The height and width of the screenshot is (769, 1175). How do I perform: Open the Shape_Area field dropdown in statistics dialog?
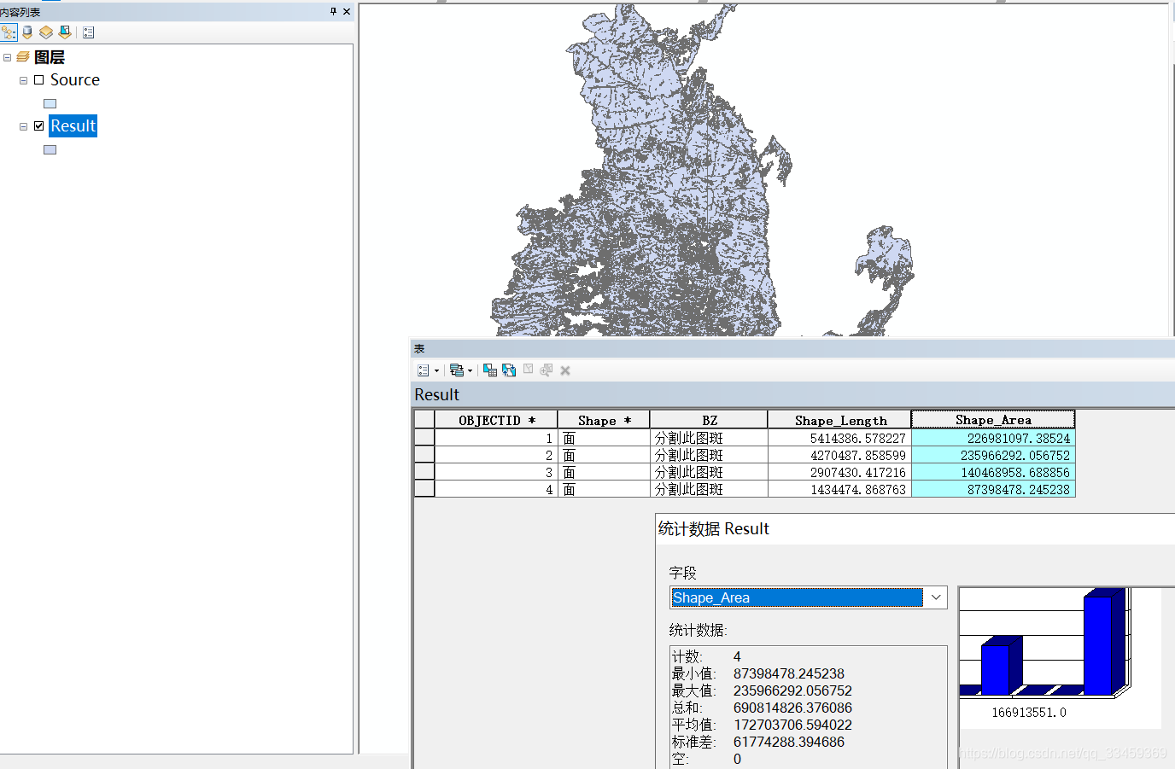coord(937,597)
